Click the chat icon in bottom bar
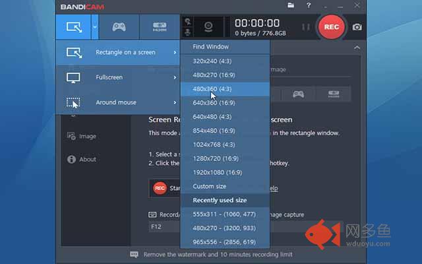422x264 pixels. pyautogui.click(x=134, y=255)
